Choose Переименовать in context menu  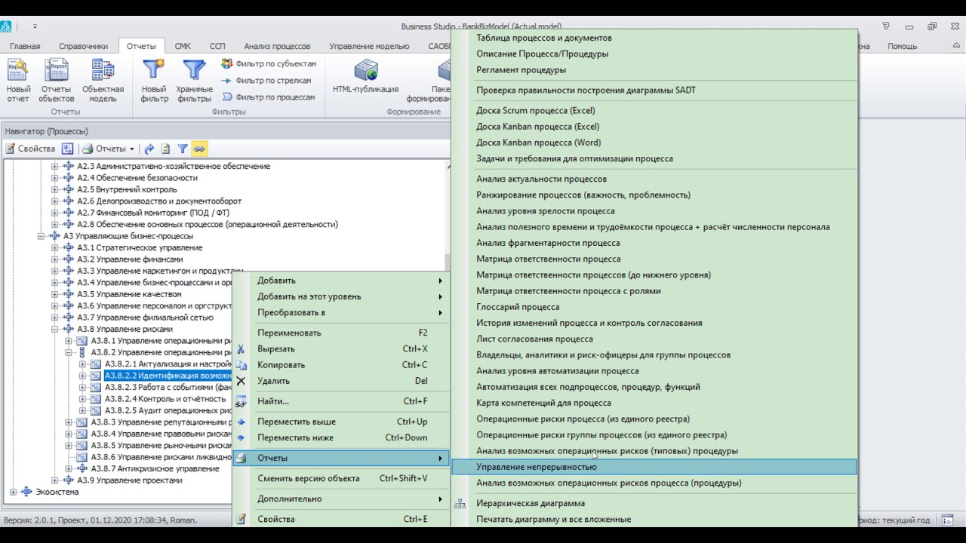(x=342, y=333)
